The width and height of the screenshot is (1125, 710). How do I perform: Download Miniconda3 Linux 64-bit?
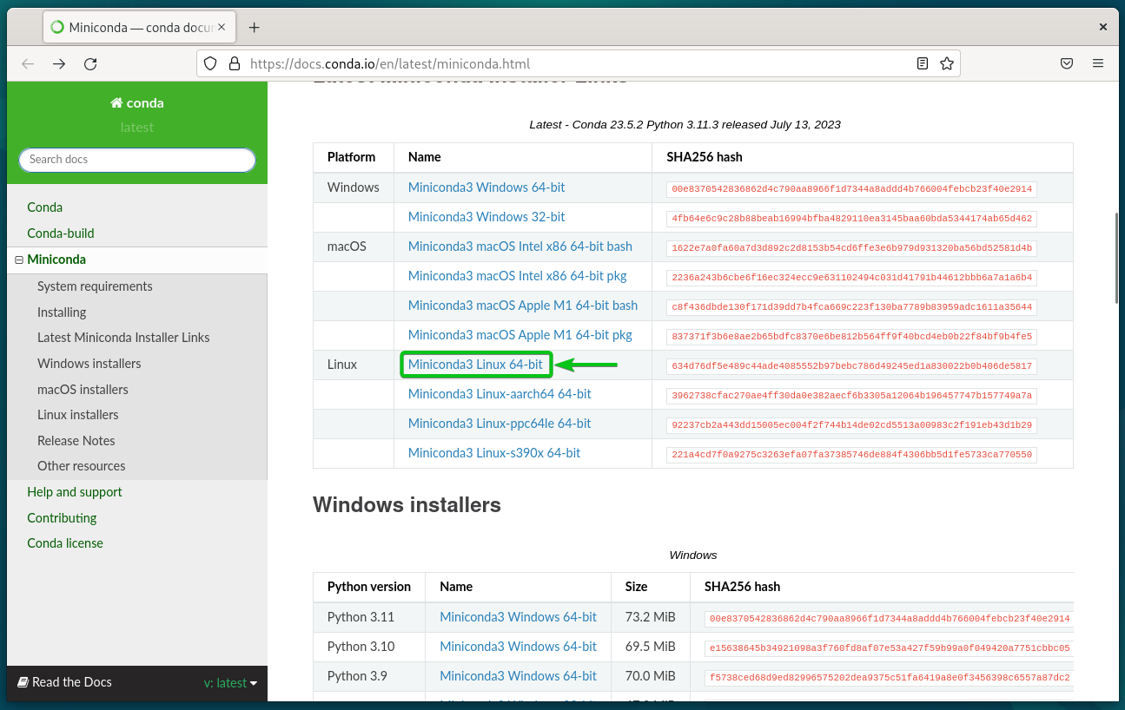pyautogui.click(x=475, y=365)
